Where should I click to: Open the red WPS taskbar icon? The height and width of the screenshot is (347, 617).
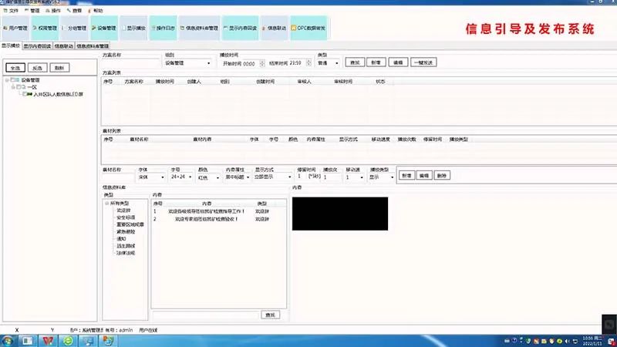[x=48, y=341]
